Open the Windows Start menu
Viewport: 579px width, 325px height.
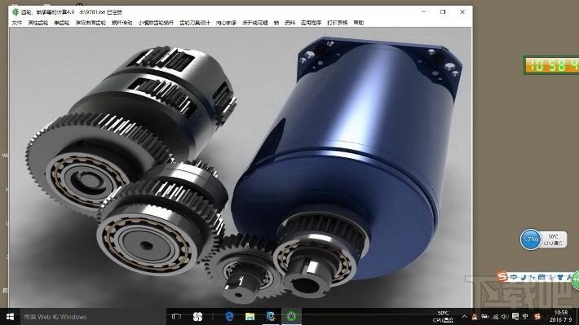(10, 317)
